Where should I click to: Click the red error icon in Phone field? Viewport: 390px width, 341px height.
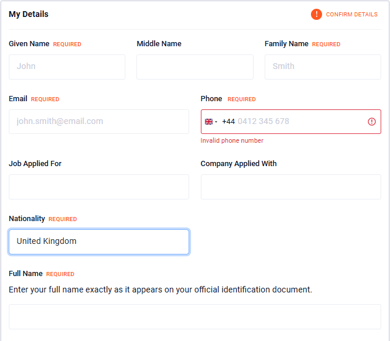[372, 122]
